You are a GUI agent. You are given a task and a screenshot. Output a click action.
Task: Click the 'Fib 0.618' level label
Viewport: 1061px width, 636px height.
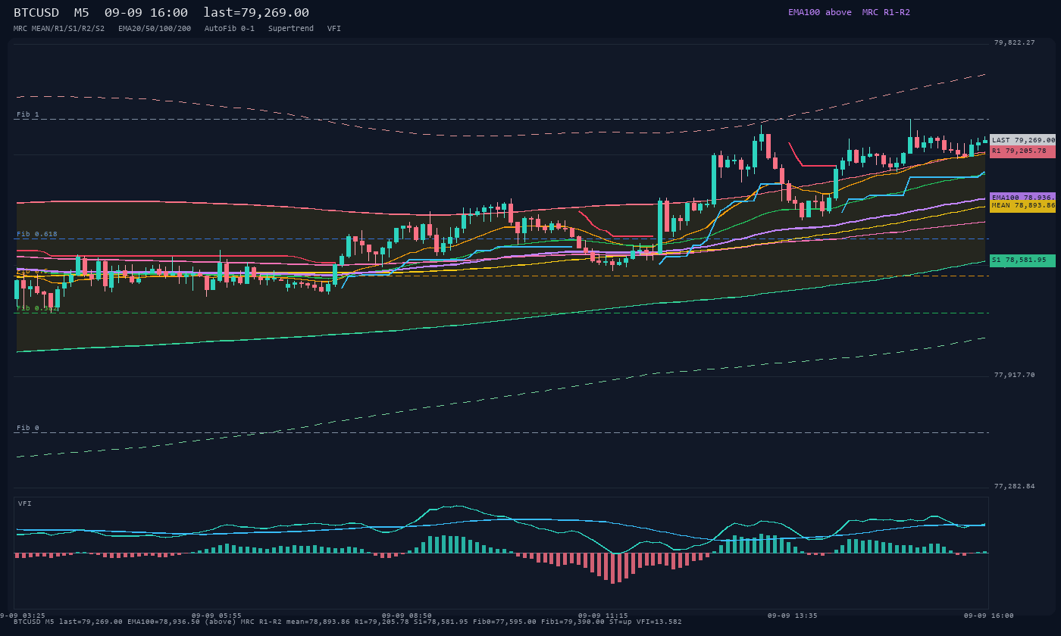click(x=37, y=234)
